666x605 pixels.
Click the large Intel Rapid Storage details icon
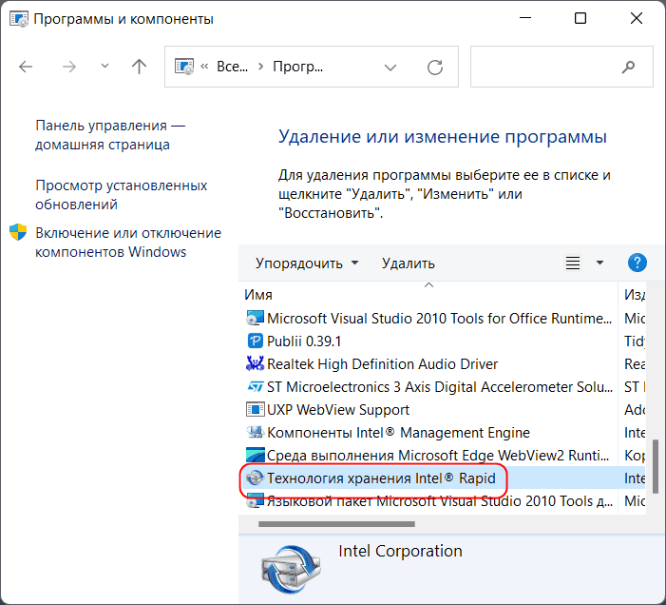(292, 570)
